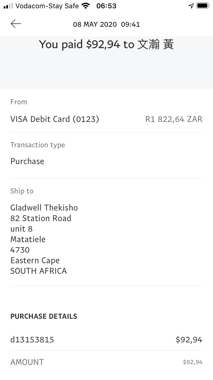Tap the SOUTH AFRICA country line

39,271
